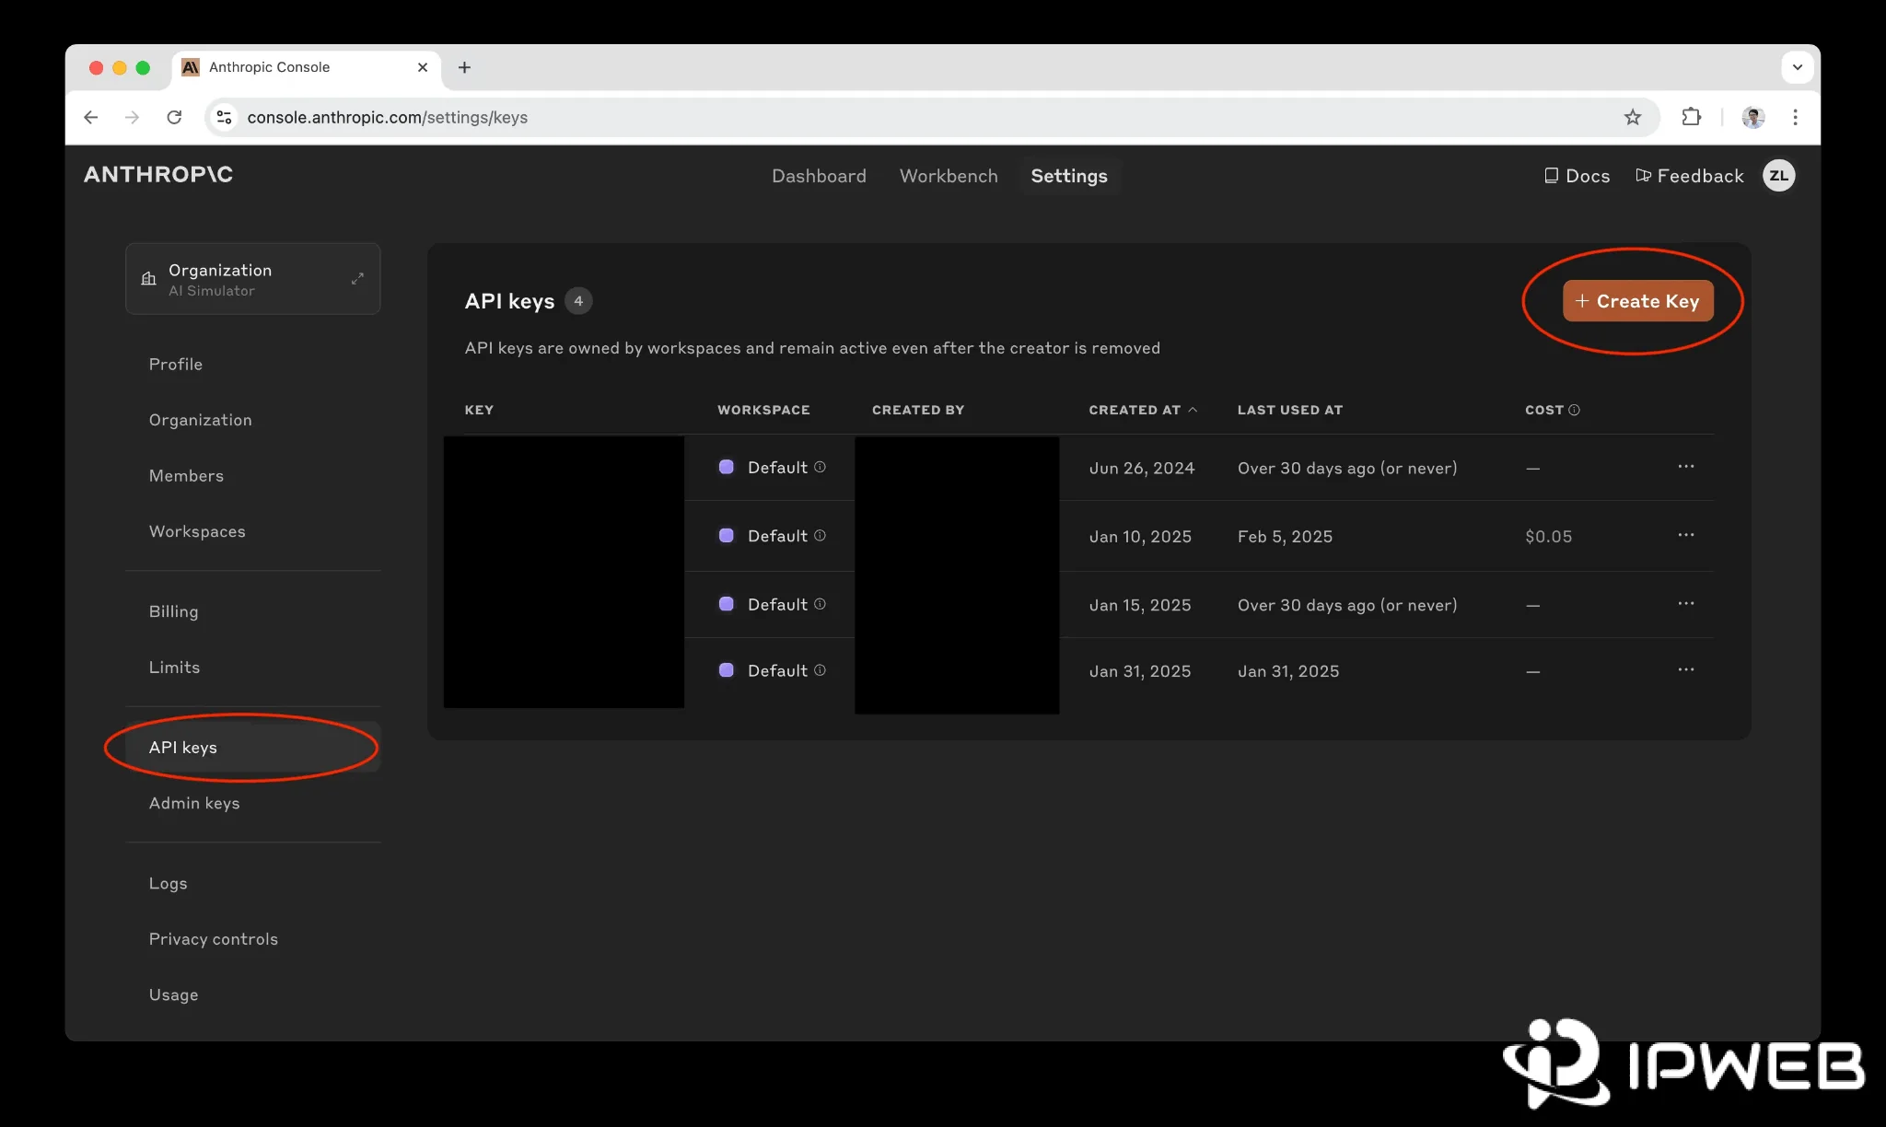Viewport: 1886px width, 1127px height.
Task: Bookmark this page with the star icon
Action: [x=1632, y=117]
